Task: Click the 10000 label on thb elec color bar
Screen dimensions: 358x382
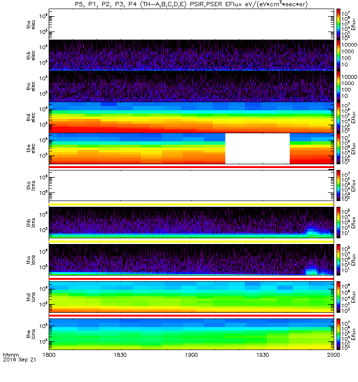Action: (349, 45)
